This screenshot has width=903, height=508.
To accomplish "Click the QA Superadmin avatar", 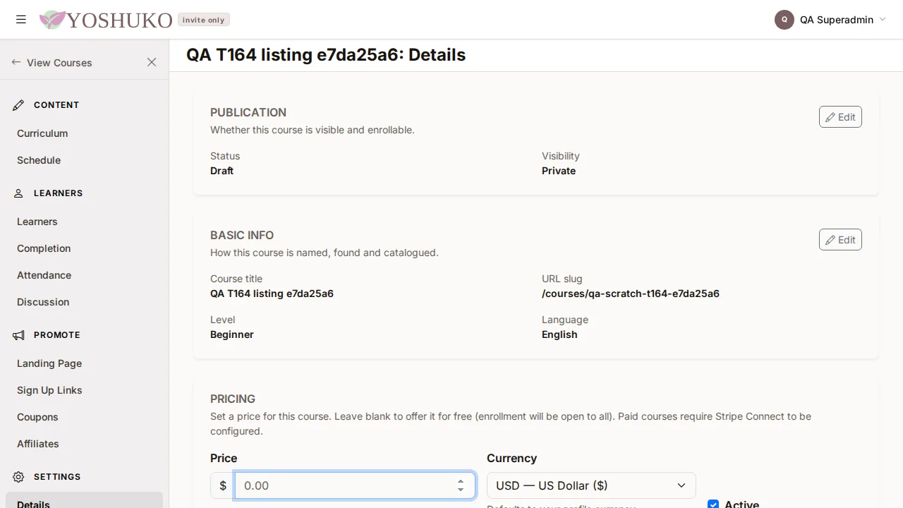I will coord(784,20).
